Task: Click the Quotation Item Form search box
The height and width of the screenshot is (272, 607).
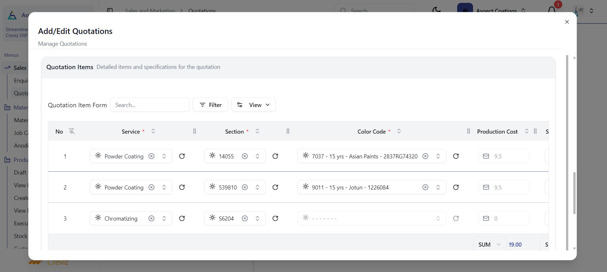Action: pyautogui.click(x=150, y=105)
